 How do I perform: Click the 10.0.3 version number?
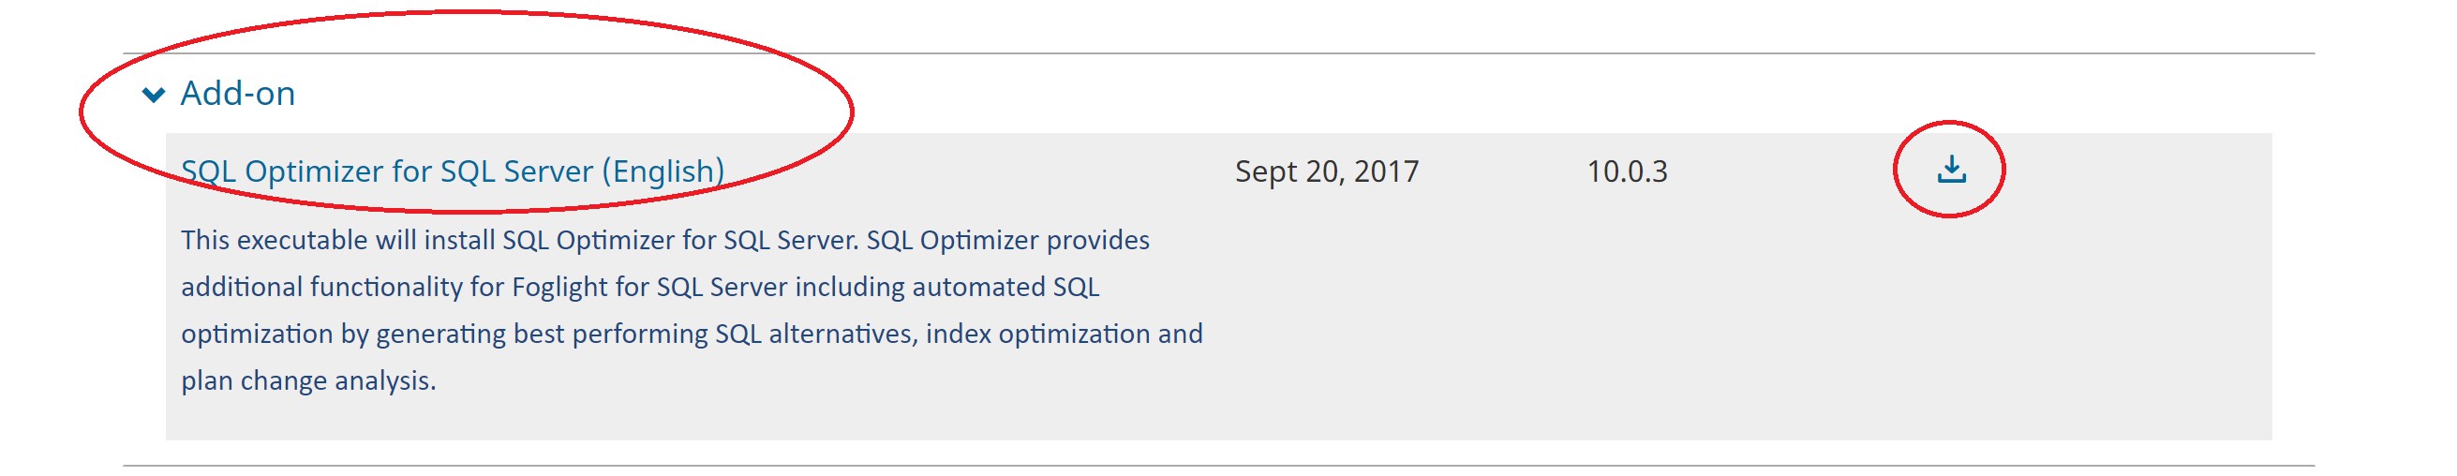(1626, 171)
